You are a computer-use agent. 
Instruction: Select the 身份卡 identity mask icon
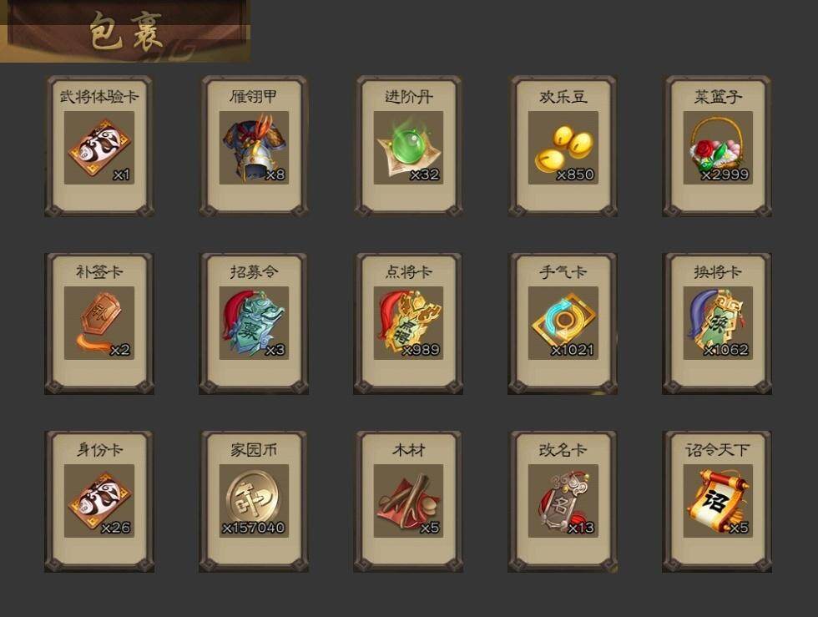pyautogui.click(x=99, y=501)
